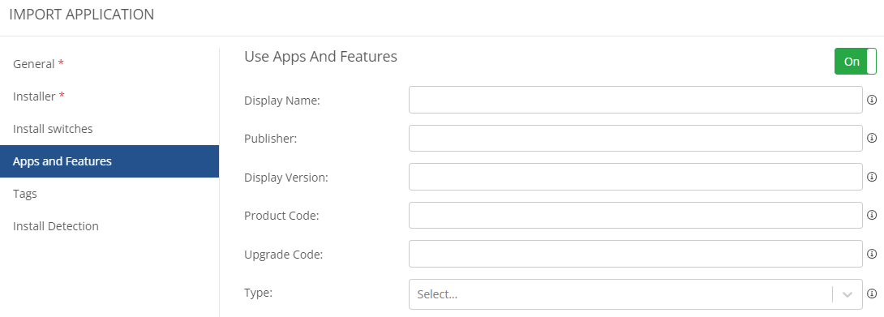Open the Tags section

click(x=109, y=194)
